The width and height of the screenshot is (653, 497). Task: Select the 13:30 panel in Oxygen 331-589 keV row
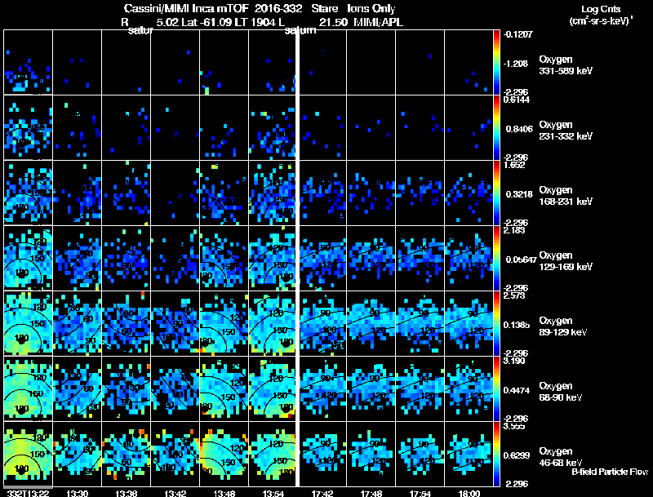pos(77,62)
